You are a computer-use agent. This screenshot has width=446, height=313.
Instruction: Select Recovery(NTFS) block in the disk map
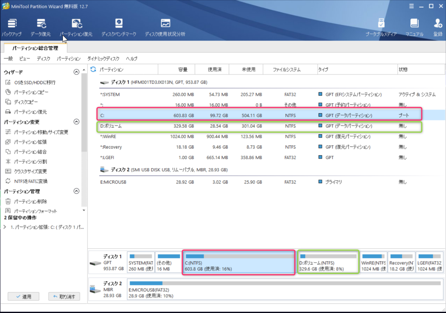[x=401, y=262]
